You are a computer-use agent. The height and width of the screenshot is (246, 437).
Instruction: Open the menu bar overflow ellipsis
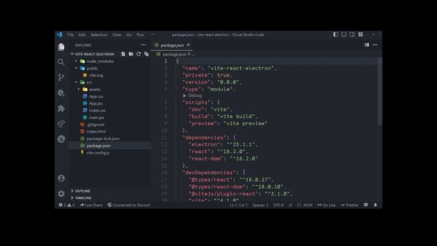coord(152,35)
